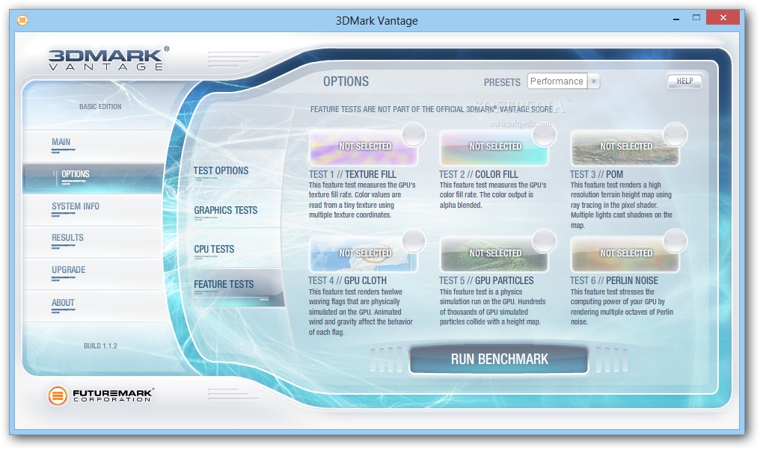Image resolution: width=760 pixels, height=450 pixels.
Task: Click the GPU Particles test thumbnail
Action: (494, 254)
